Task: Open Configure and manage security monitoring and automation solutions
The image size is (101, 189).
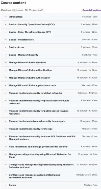Action: pyautogui.click(x=51, y=176)
